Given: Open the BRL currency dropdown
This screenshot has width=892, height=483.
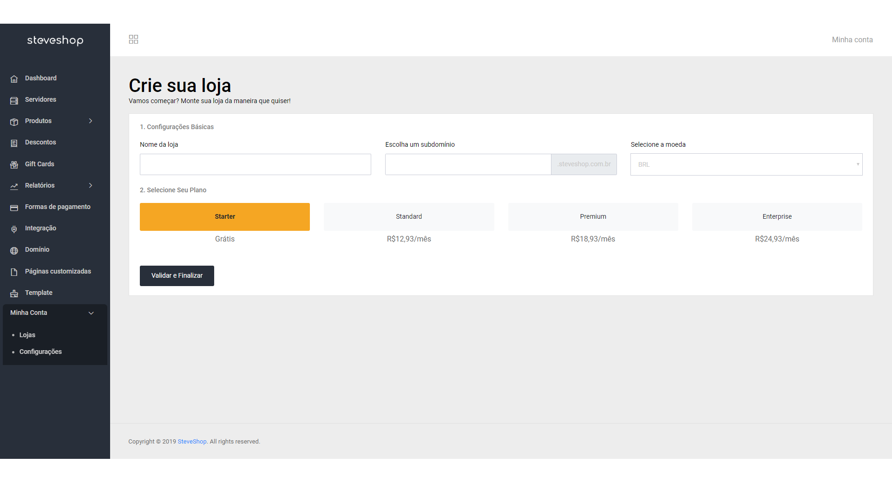Looking at the screenshot, I should (747, 164).
